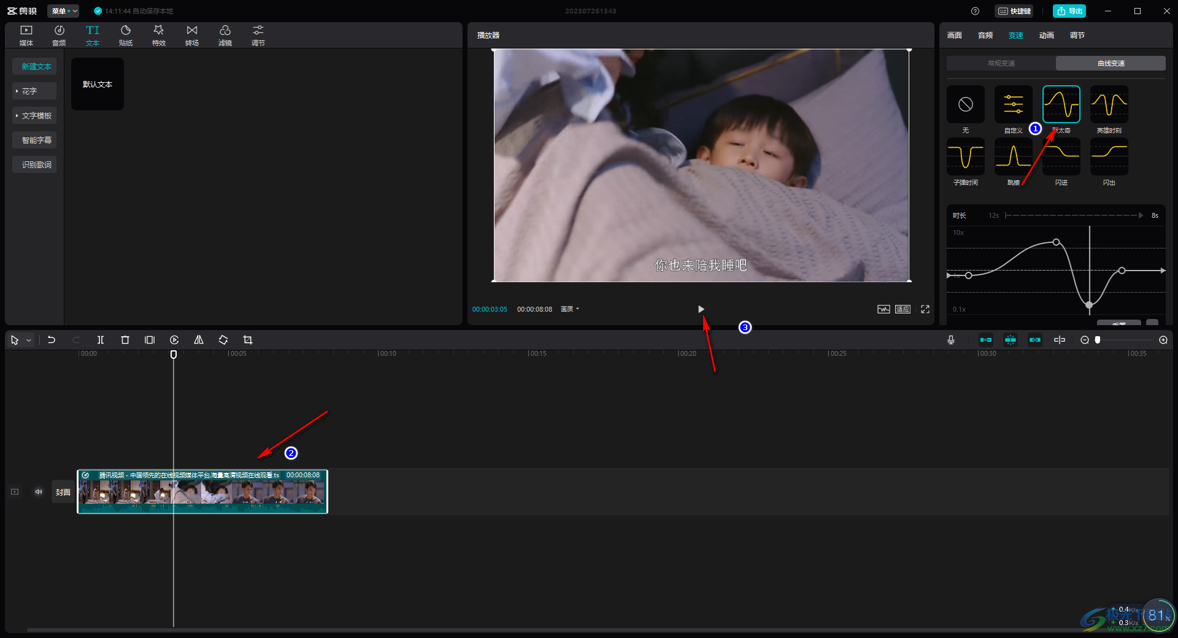Select the 闪进 flash-in speed curve
Viewport: 1178px width, 638px height.
point(1061,156)
